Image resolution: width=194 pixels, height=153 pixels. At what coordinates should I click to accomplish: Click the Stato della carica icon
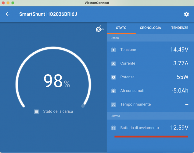tap(36, 111)
